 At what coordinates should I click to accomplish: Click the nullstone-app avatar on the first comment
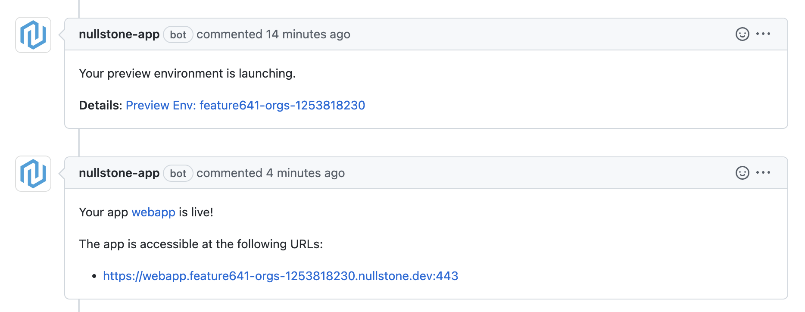pyautogui.click(x=33, y=35)
